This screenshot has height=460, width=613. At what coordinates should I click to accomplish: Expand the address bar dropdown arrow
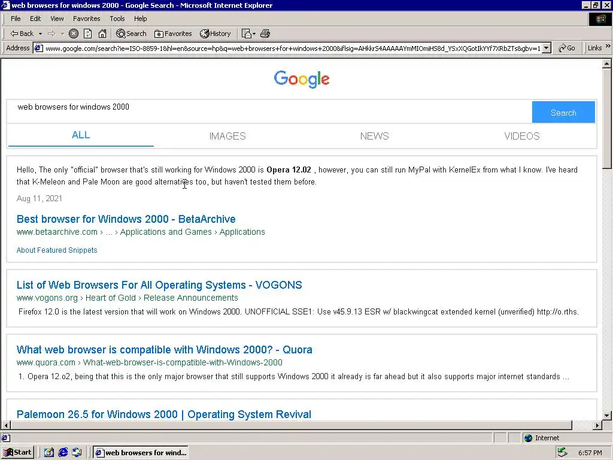[547, 48]
